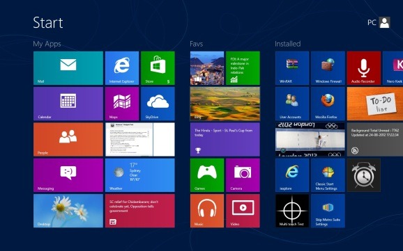The height and width of the screenshot is (251, 403).
Task: Open The Hindu Sport tile
Action: [225, 139]
